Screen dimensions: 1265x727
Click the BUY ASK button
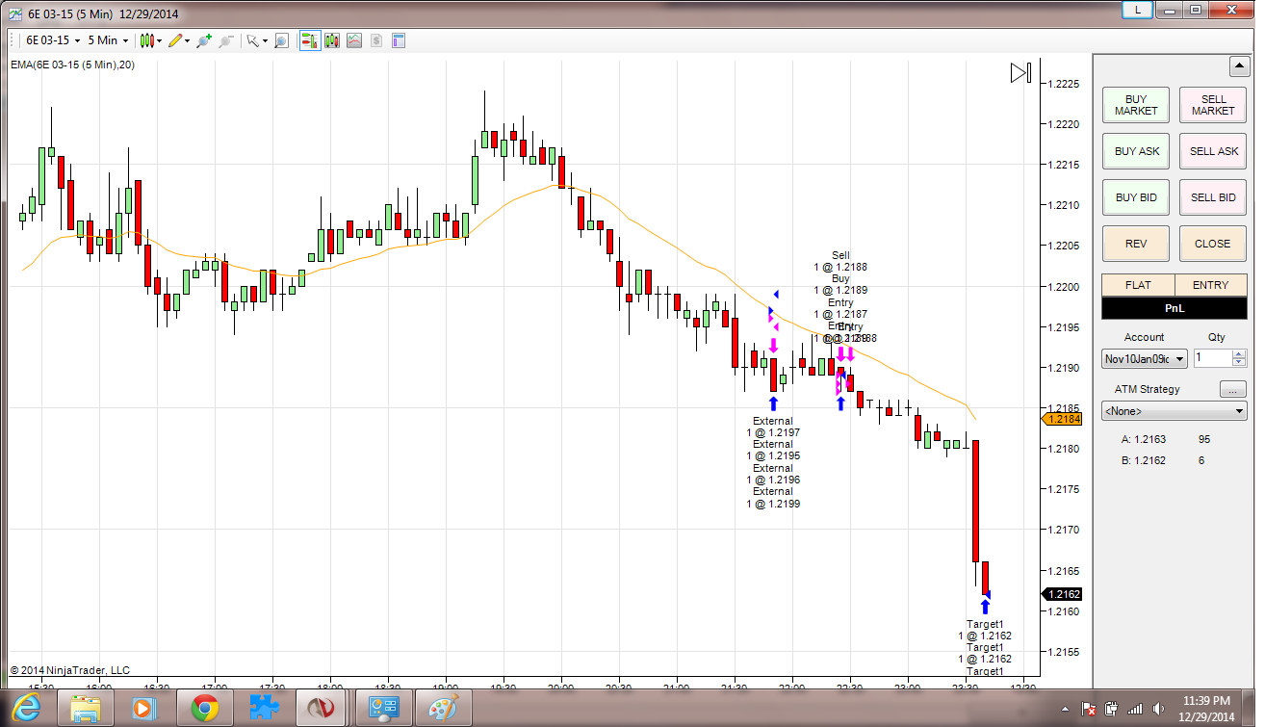(x=1136, y=151)
